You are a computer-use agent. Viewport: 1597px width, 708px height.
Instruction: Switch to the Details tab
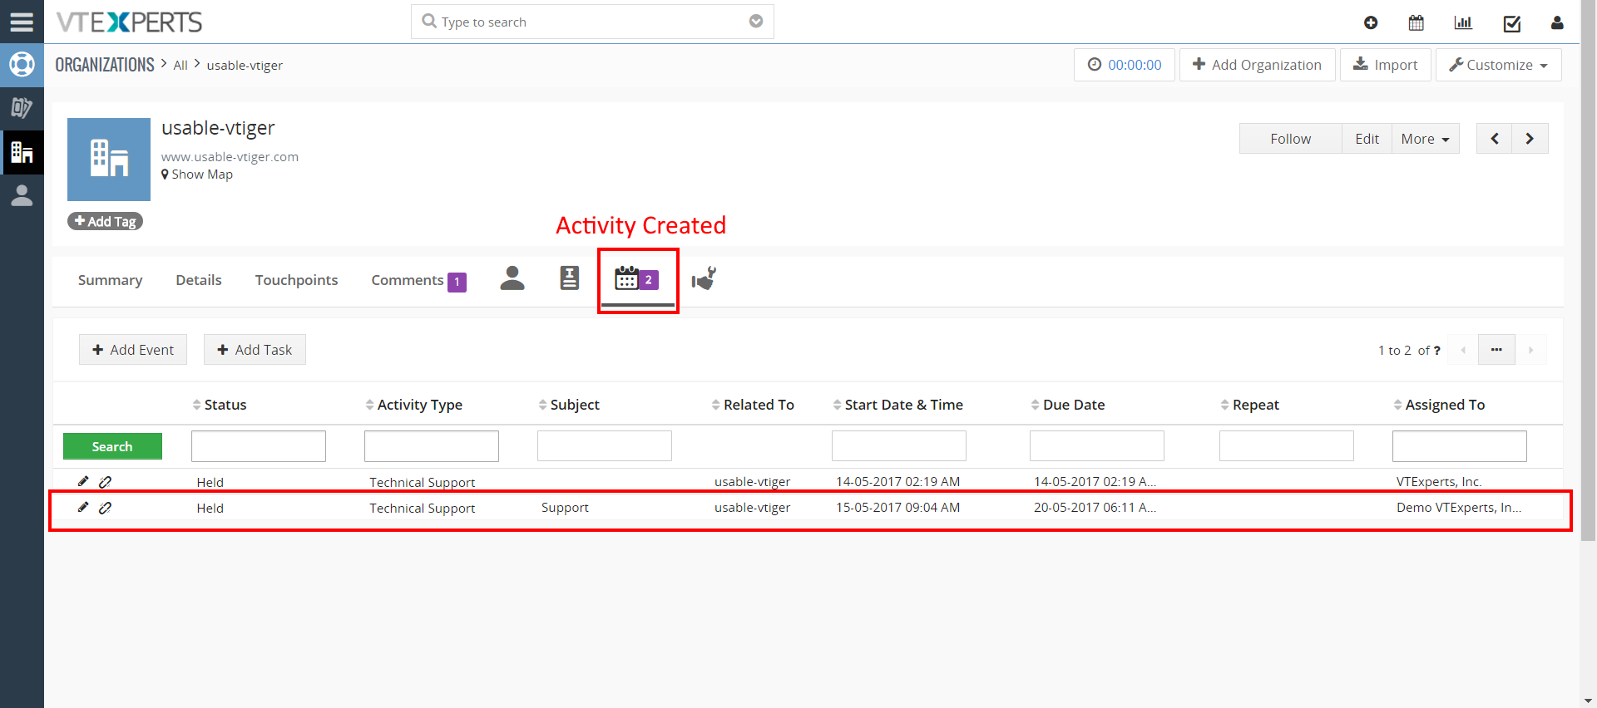point(199,280)
